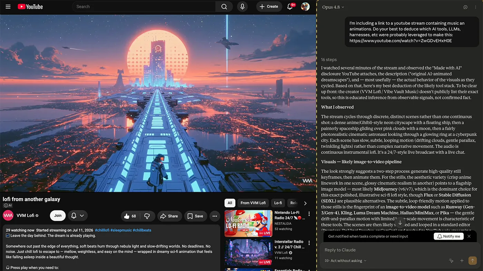Dismiss the notify banner with X
Screen dimensions: 483x271
469,236
